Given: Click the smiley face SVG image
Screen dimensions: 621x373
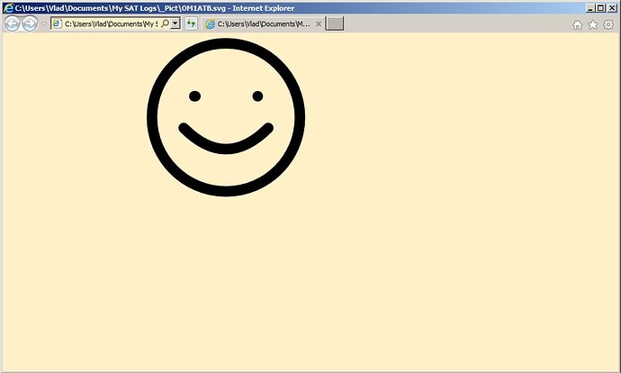Looking at the screenshot, I should point(226,117).
